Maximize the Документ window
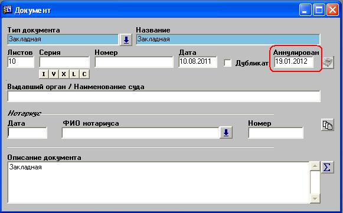This screenshot has height=213, width=343. 319,10
